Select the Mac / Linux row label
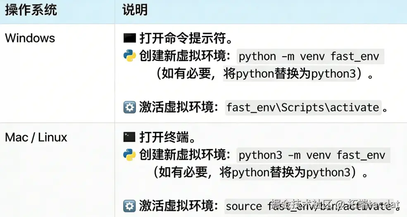 [36, 137]
